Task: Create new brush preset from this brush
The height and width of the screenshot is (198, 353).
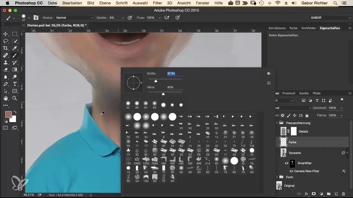Action: point(269,83)
